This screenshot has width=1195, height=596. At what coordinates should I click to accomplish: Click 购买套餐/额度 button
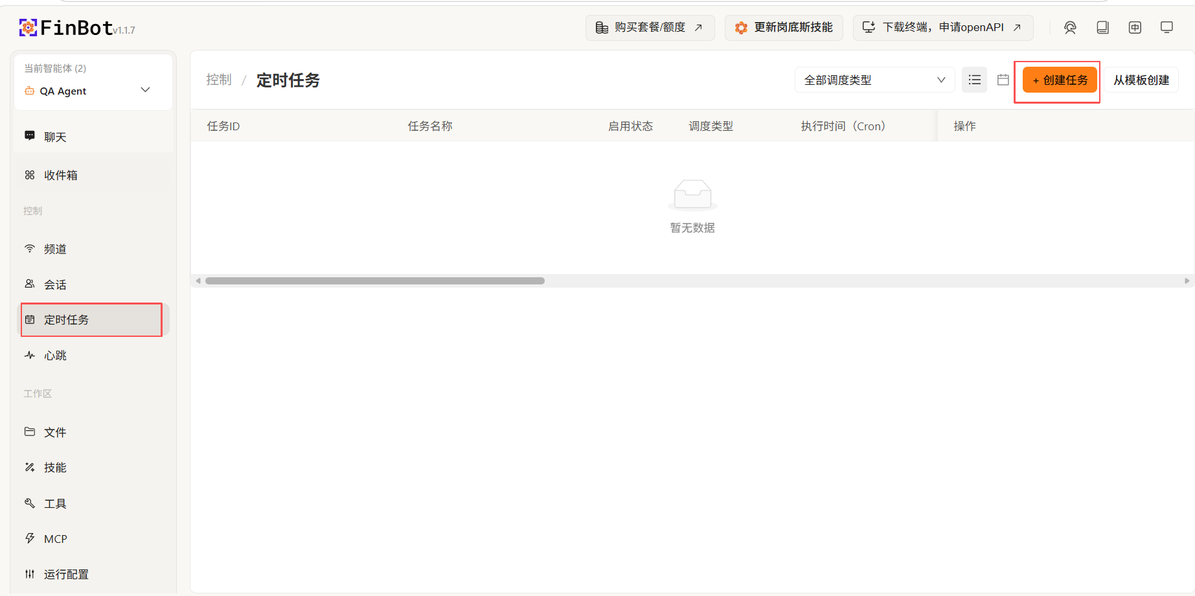650,27
